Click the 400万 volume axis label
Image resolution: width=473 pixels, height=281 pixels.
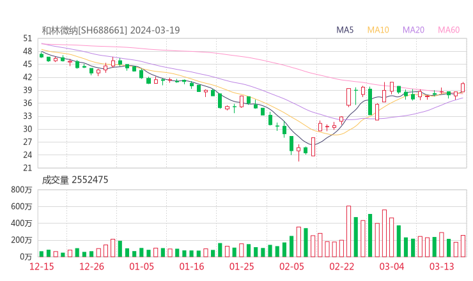pyautogui.click(x=22, y=224)
